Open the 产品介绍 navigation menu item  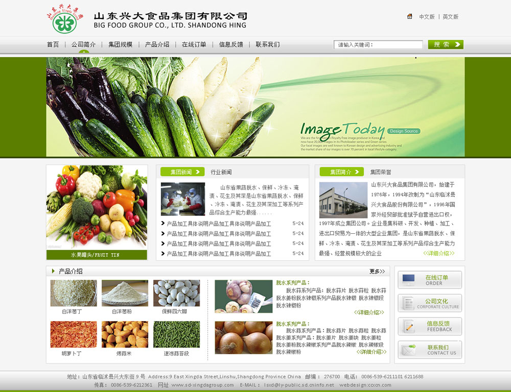[x=157, y=44]
